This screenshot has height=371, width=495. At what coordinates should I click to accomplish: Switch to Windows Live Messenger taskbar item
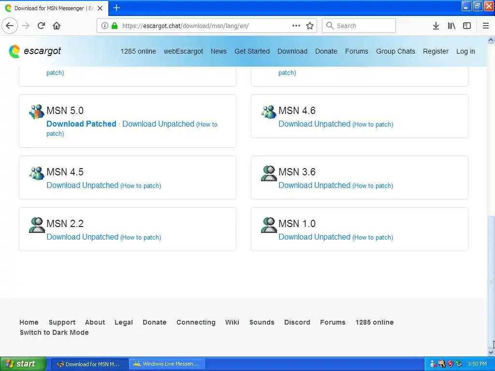pyautogui.click(x=167, y=364)
